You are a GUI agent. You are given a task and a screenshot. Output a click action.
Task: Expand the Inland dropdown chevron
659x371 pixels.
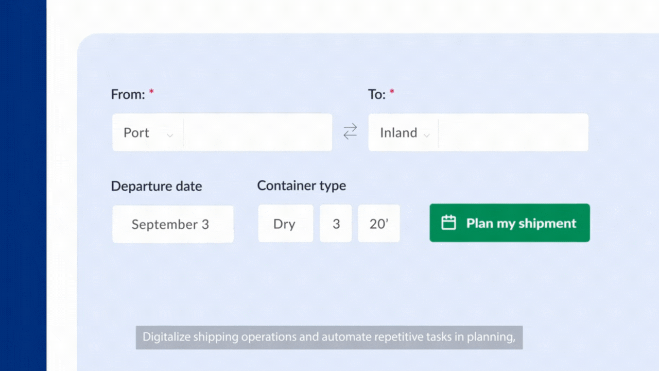pos(426,135)
